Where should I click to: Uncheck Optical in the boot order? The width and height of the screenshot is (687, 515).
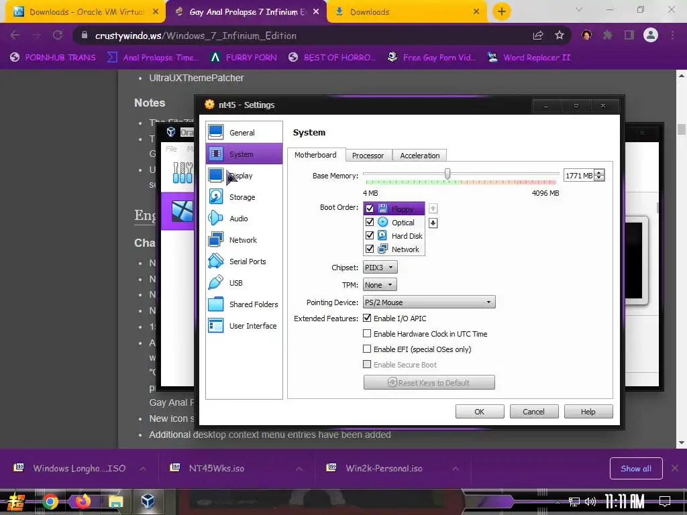coord(370,222)
